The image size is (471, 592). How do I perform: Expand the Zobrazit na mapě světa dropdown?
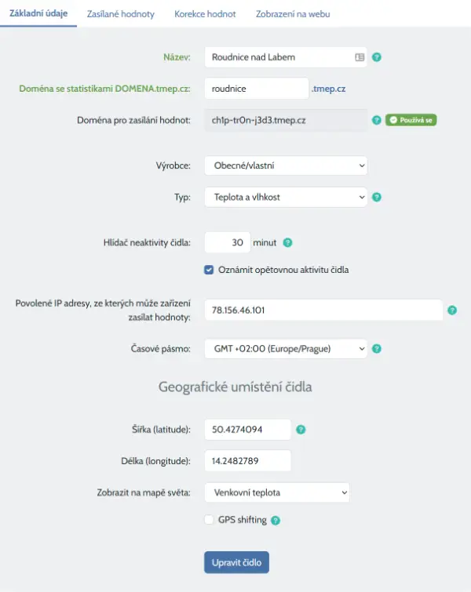click(276, 492)
